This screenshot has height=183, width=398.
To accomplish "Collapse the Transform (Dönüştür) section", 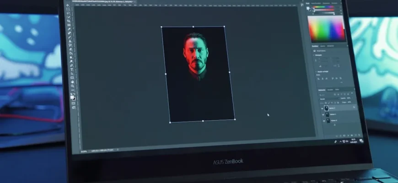I will pyautogui.click(x=314, y=55).
